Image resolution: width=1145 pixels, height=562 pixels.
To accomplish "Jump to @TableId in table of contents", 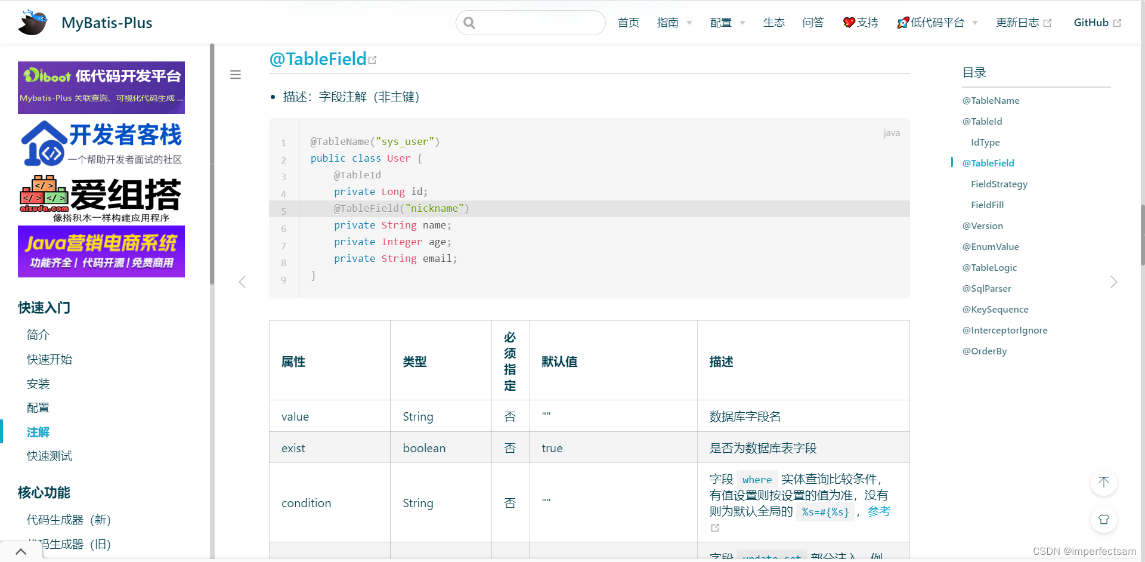I will [982, 121].
